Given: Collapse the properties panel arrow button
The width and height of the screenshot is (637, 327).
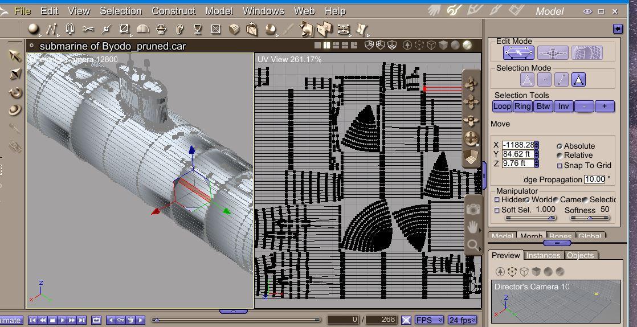Looking at the screenshot, I should tap(618, 28).
